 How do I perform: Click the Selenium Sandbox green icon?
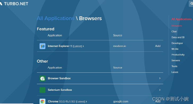(x=42, y=90)
